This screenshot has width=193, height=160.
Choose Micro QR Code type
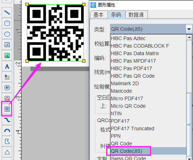click(x=148, y=106)
